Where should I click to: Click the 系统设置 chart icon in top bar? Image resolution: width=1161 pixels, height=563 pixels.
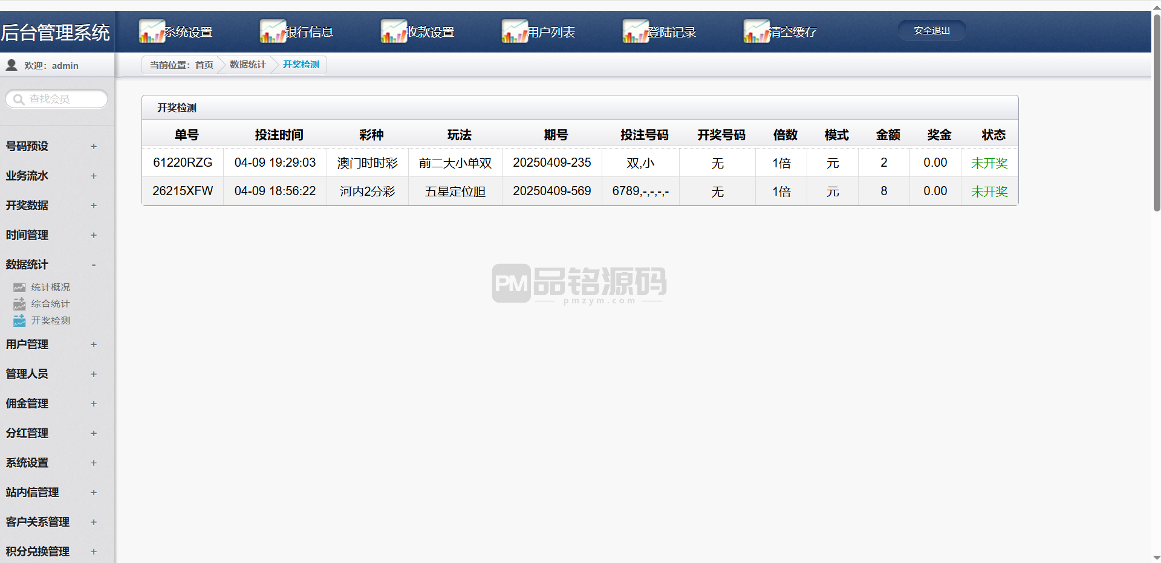(x=152, y=31)
